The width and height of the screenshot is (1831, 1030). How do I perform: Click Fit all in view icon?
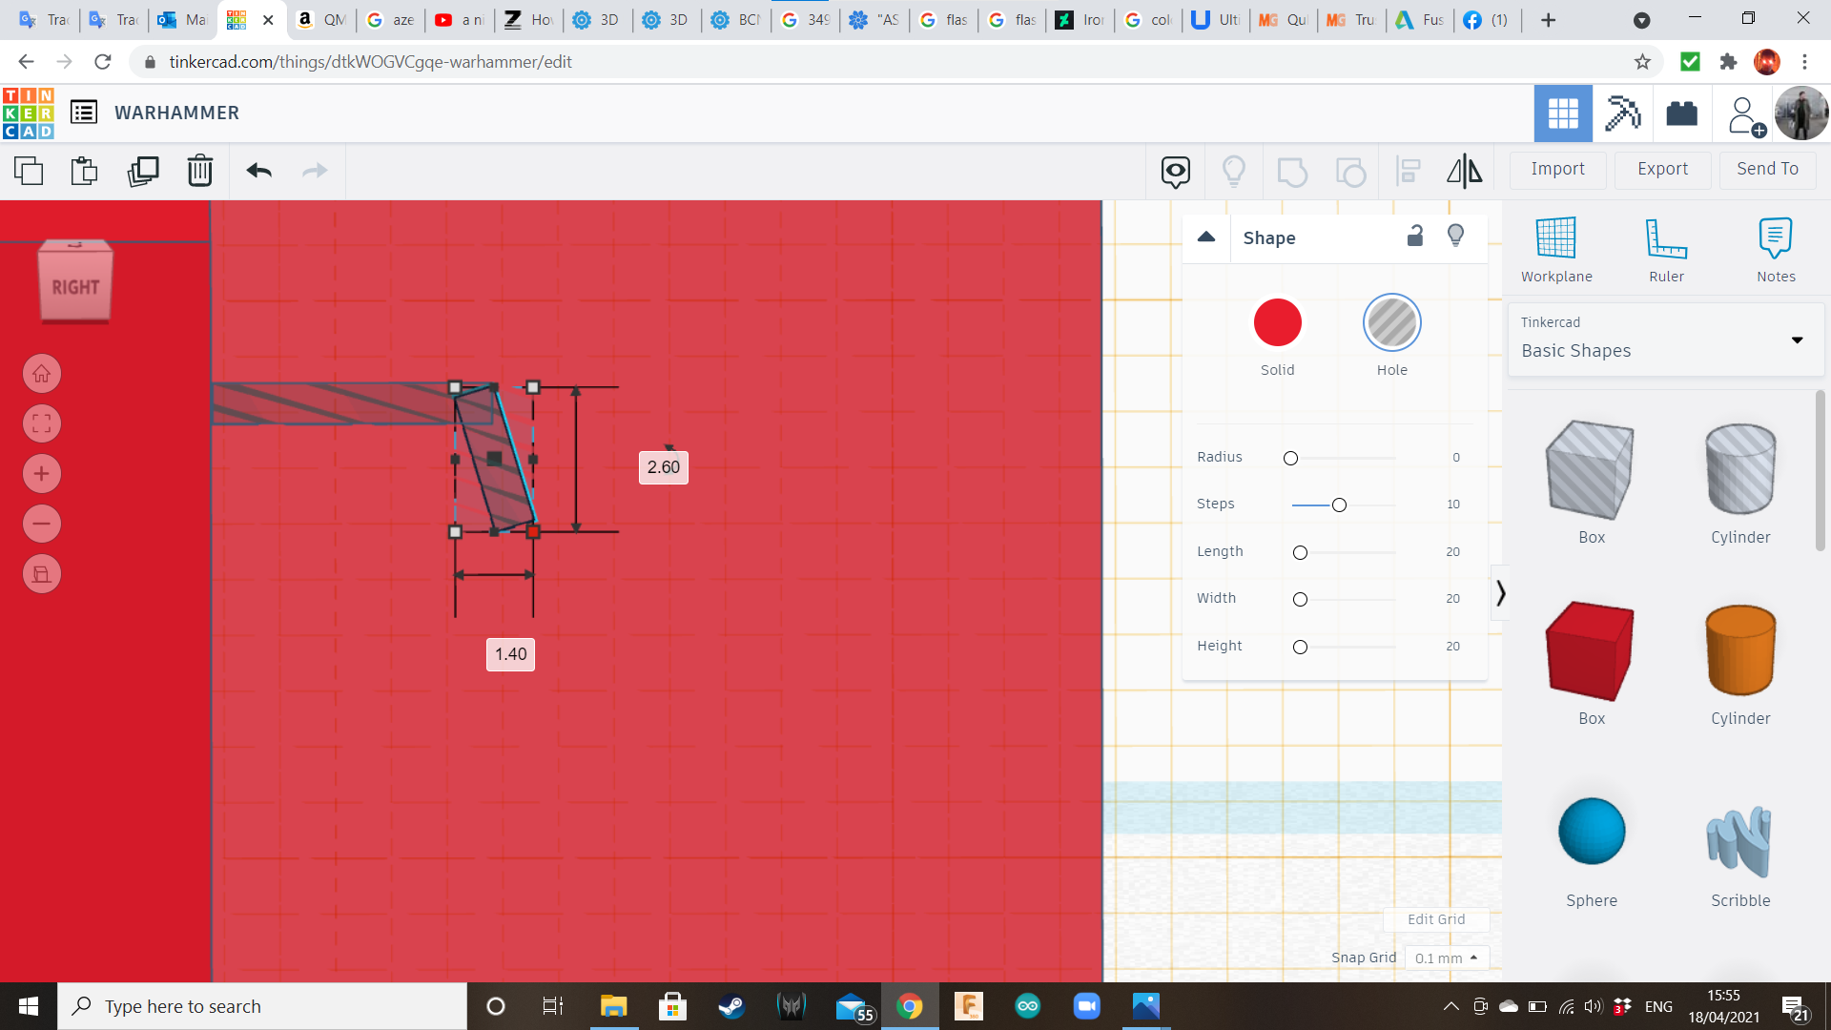pyautogui.click(x=42, y=423)
